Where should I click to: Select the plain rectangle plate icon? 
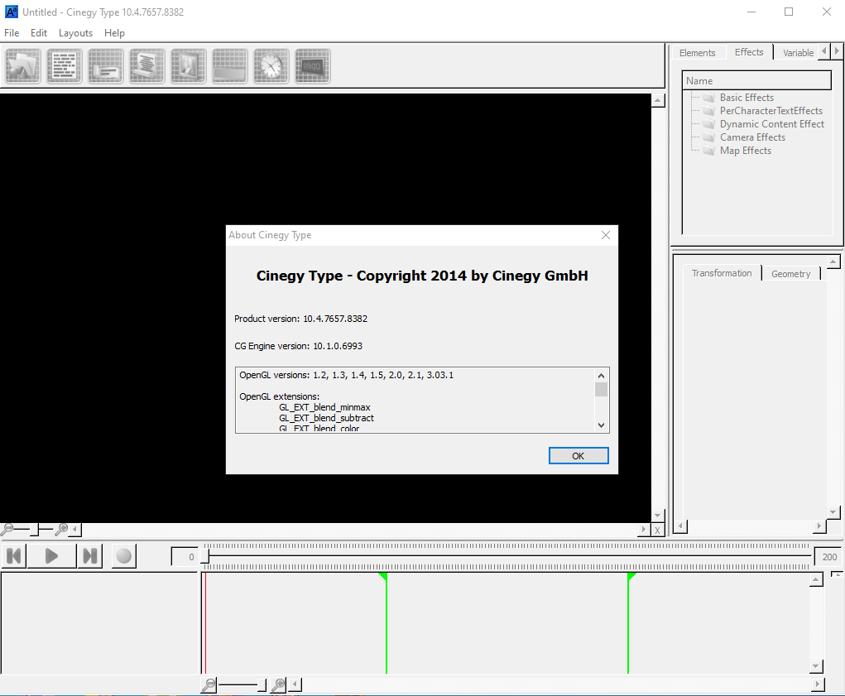(x=230, y=65)
